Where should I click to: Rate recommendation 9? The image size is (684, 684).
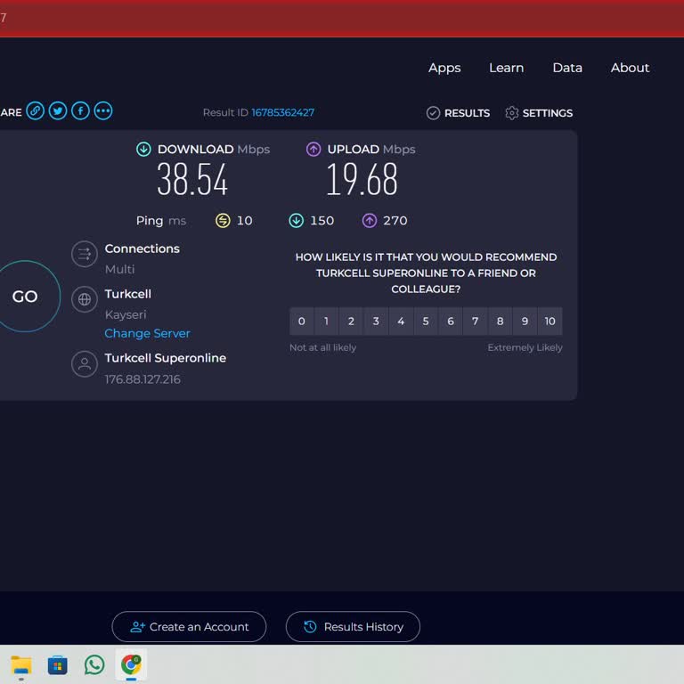point(525,322)
